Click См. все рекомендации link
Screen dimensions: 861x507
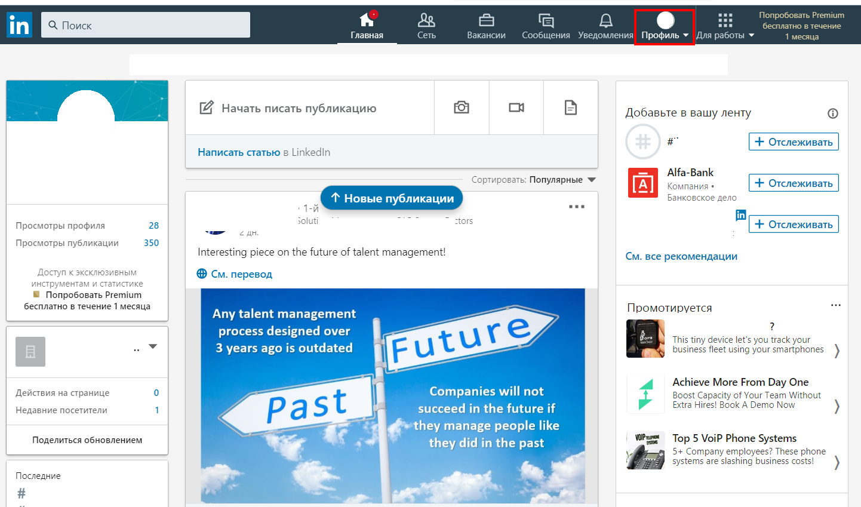pos(681,256)
